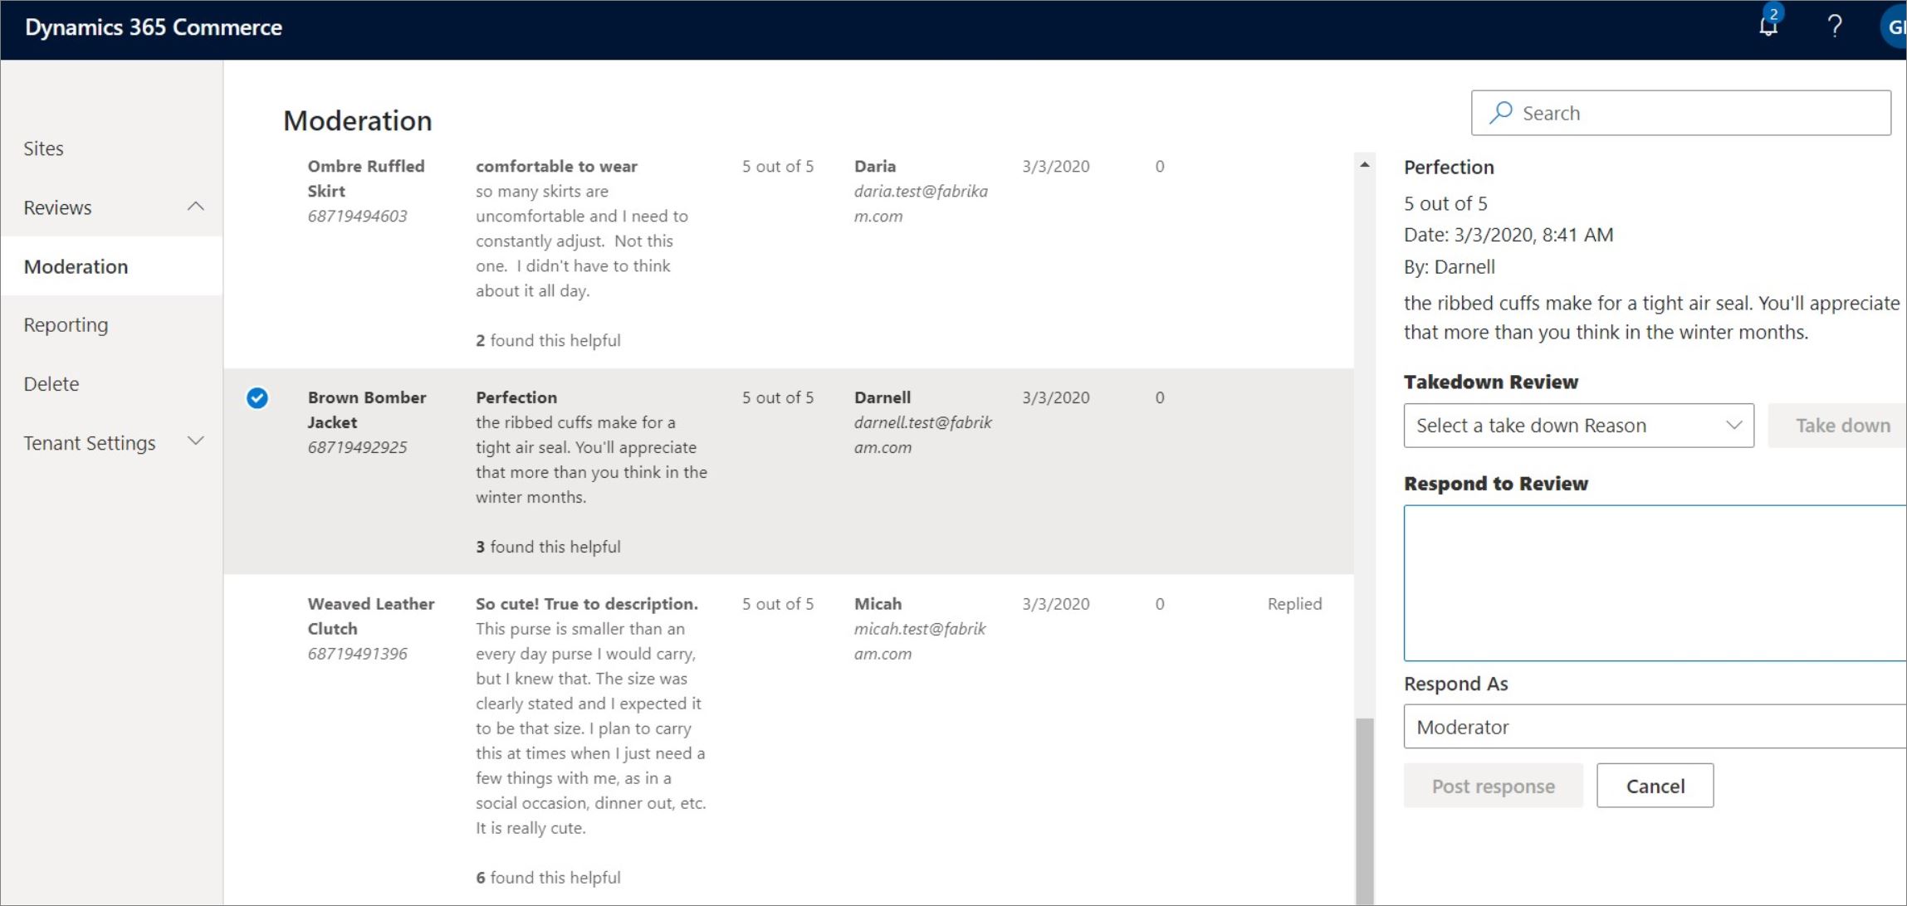The height and width of the screenshot is (906, 1907).
Task: Click the 'Perfection' title in the list row
Action: click(x=516, y=397)
